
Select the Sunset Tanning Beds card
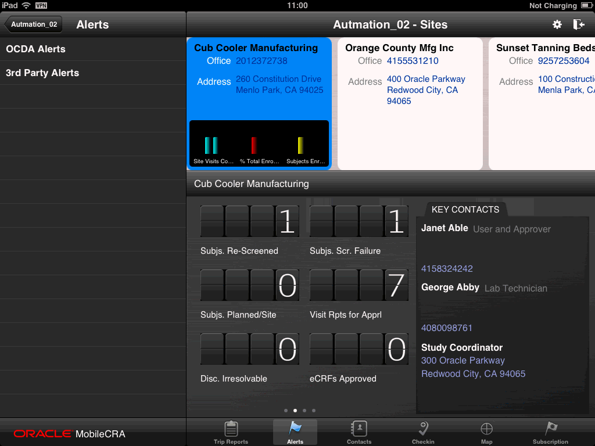(x=542, y=103)
